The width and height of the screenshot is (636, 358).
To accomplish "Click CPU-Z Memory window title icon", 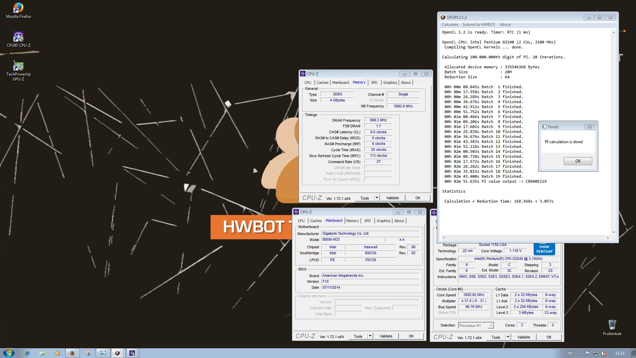I will pos(302,74).
